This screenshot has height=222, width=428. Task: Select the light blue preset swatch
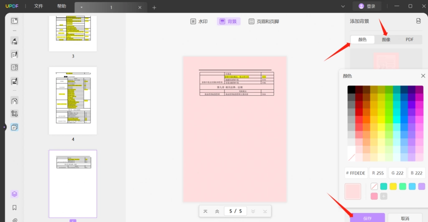pyautogui.click(x=412, y=186)
